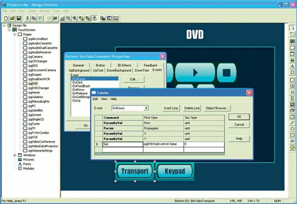This screenshot has height=204, width=297.
Task: Select the Modules node in tree
Action: (28, 169)
